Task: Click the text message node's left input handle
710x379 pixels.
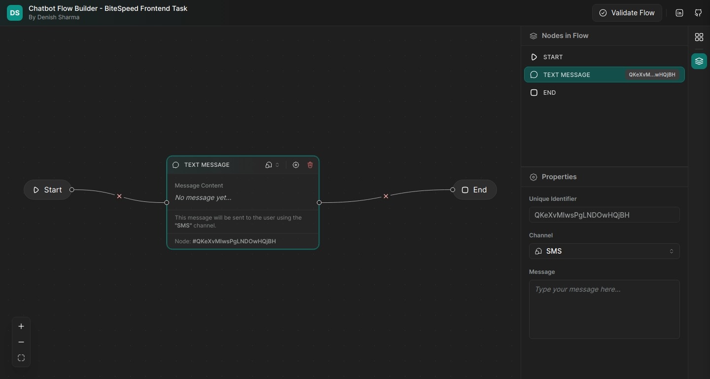Action: tap(167, 203)
